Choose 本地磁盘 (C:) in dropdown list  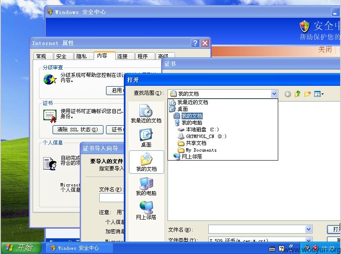point(198,130)
